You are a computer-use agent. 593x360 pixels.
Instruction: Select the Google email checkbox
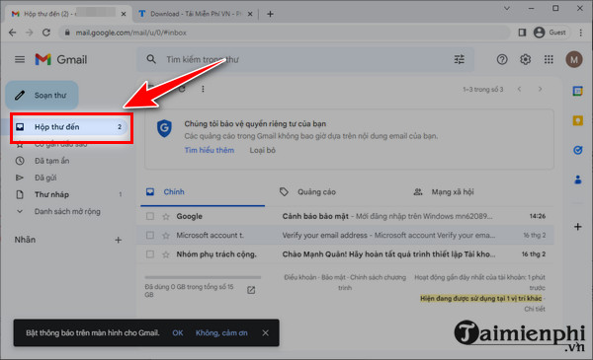[x=150, y=216]
